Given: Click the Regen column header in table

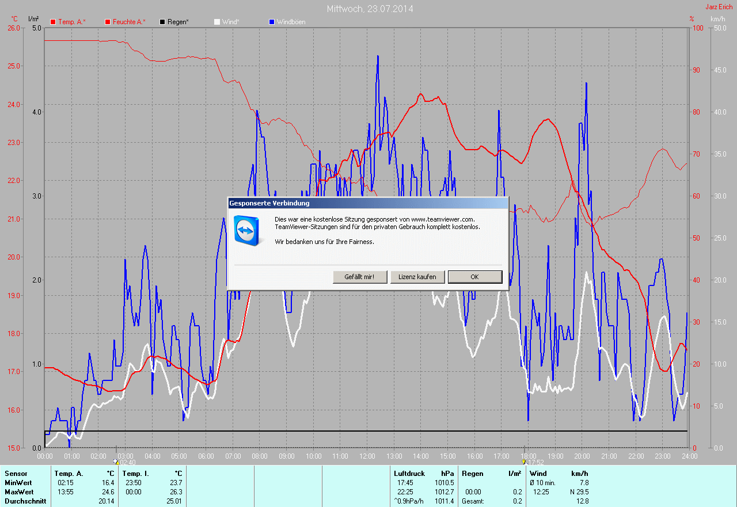Looking at the screenshot, I should pyautogui.click(x=473, y=474).
